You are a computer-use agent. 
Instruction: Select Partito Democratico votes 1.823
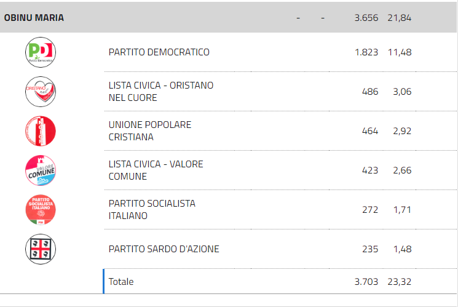pyautogui.click(x=366, y=52)
